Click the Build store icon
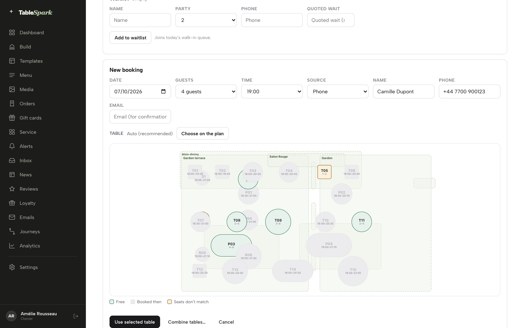Viewport: 524px width, 328px height. coord(12,47)
